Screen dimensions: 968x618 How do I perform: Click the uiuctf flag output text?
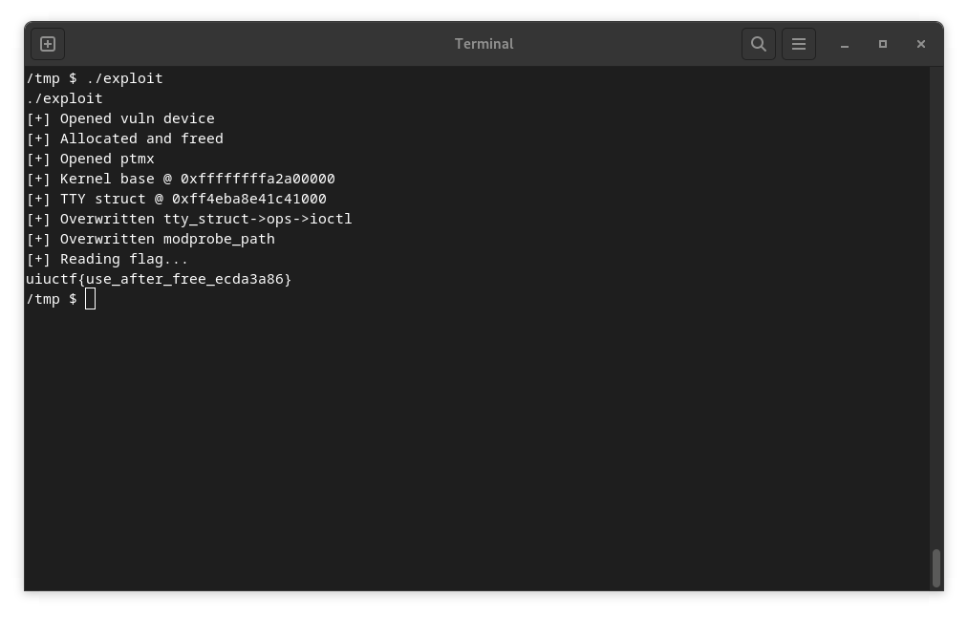pos(159,279)
